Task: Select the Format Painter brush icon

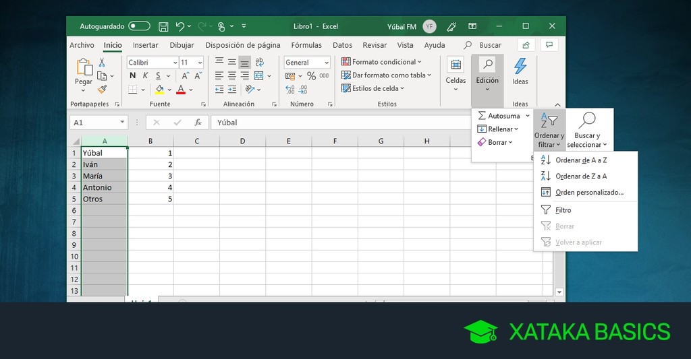Action: click(x=102, y=89)
